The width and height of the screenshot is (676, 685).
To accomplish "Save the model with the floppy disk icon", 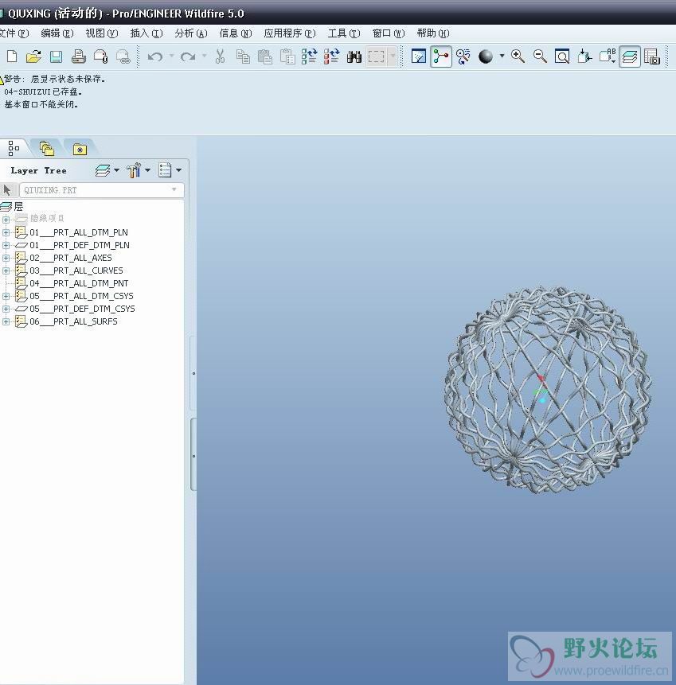I will click(x=56, y=56).
